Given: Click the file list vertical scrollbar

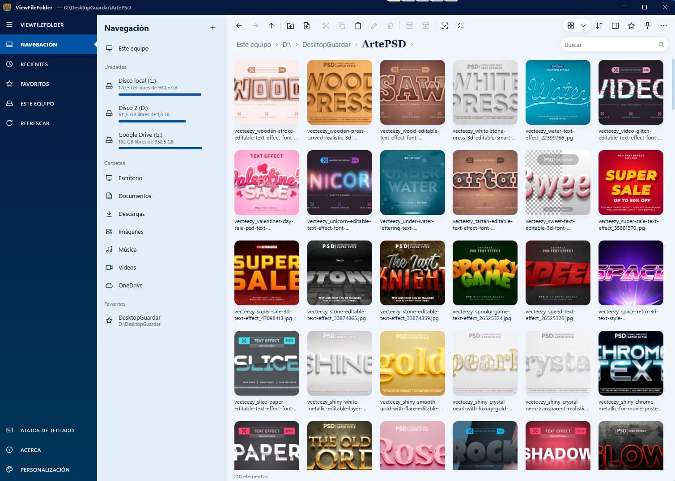Looking at the screenshot, I should (x=673, y=84).
